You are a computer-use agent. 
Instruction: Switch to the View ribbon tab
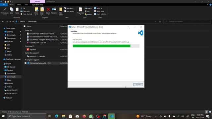pos(26,5)
